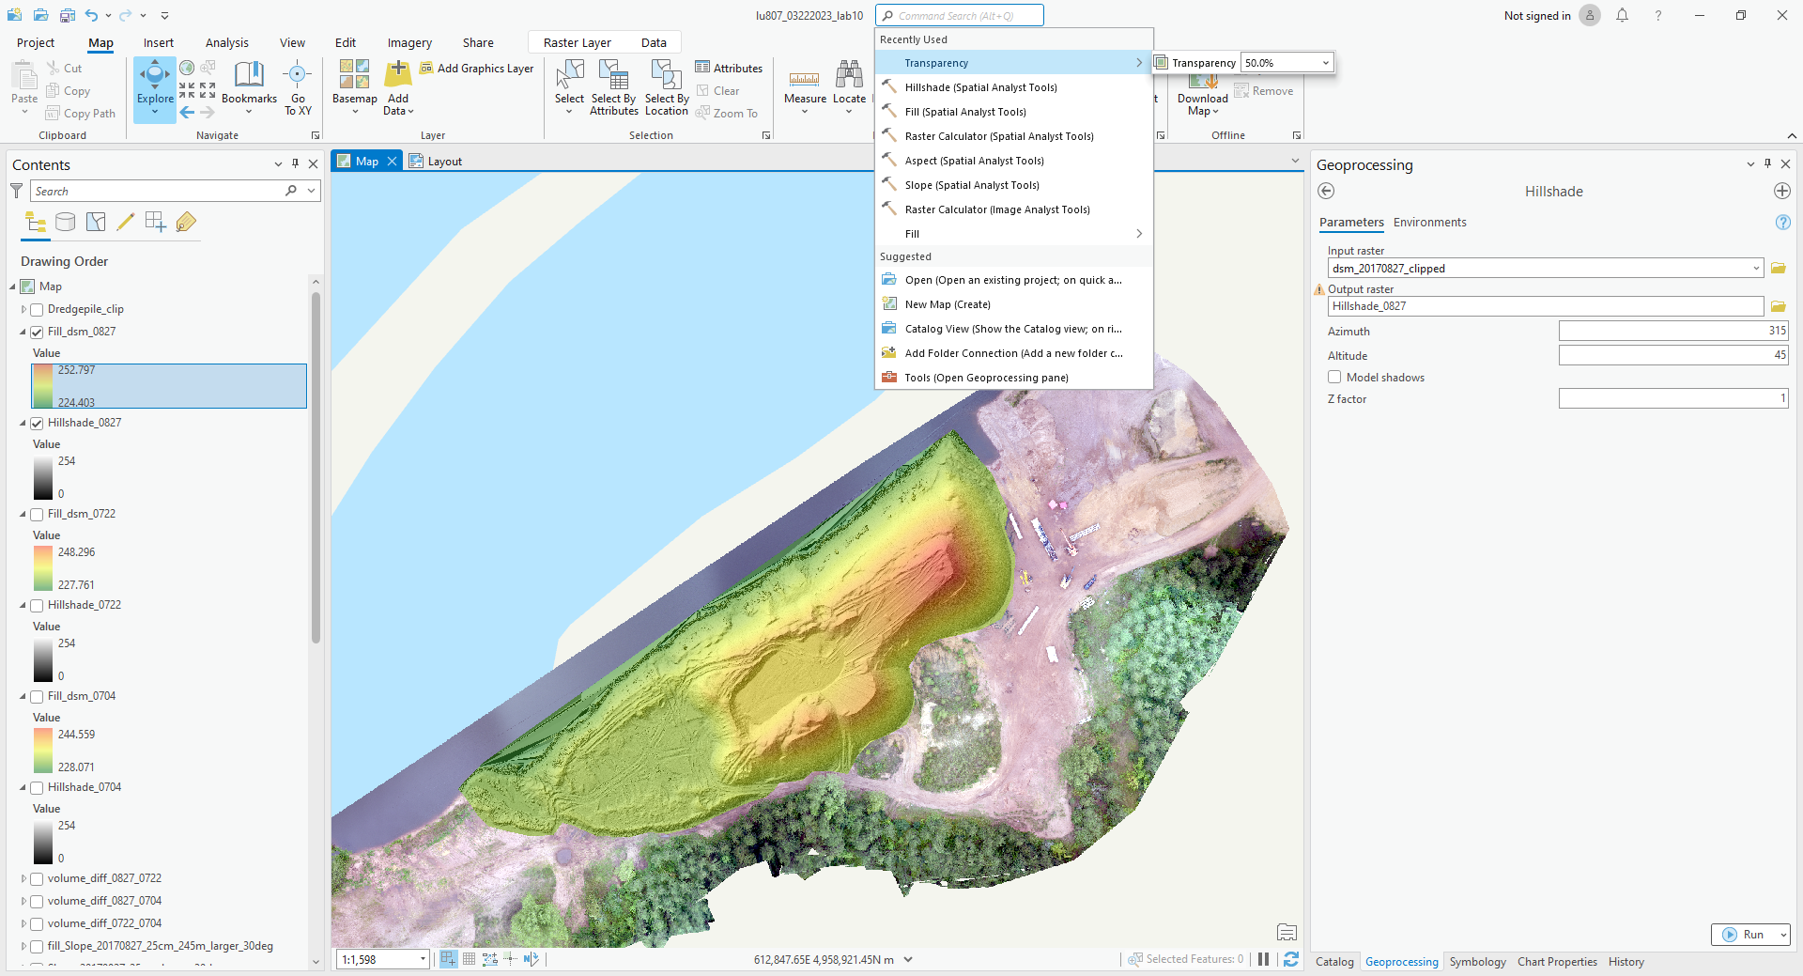This screenshot has height=976, width=1803.
Task: Open the Attributes table button
Action: coord(729,68)
